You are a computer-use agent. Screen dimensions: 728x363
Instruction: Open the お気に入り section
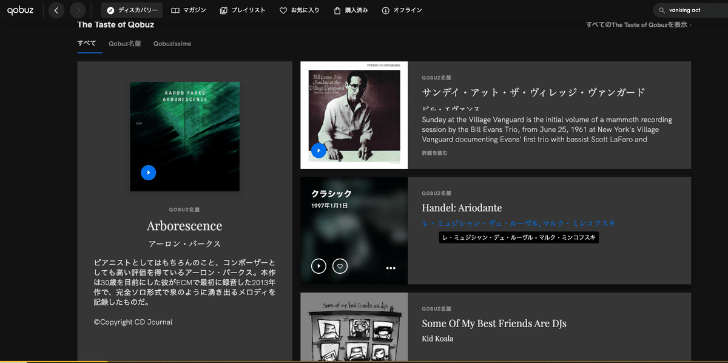[300, 10]
